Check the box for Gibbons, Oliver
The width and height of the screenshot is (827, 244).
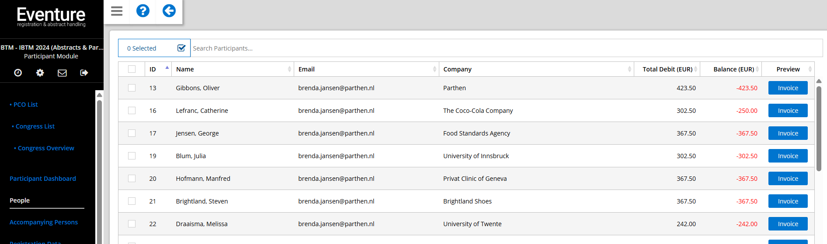coord(132,88)
